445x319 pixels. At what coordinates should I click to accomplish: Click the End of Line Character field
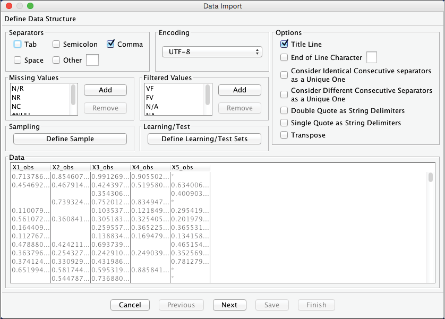[x=372, y=57]
